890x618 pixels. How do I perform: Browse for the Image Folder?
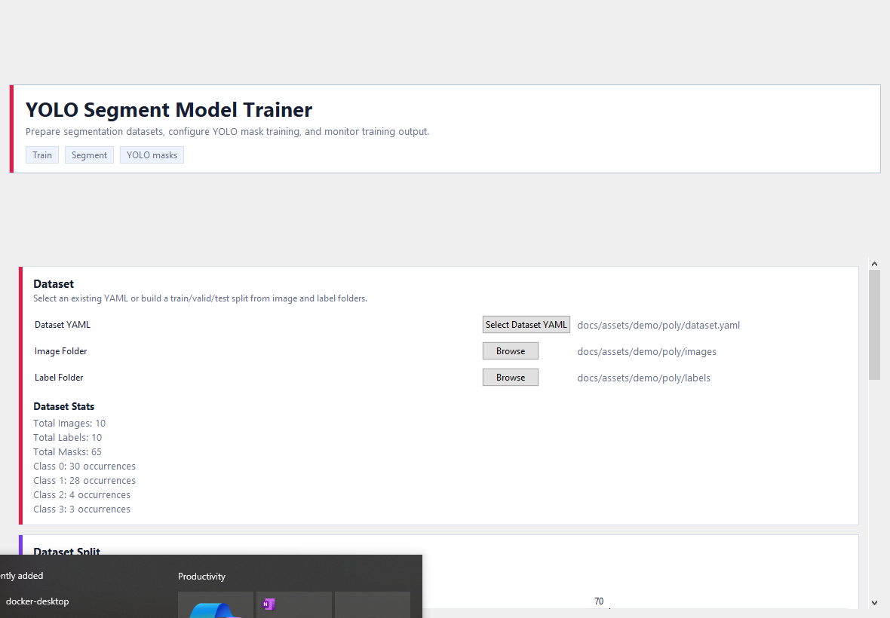(511, 351)
